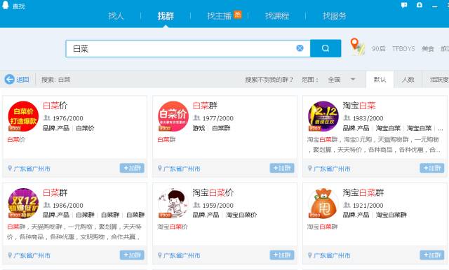
Task: Select the TFBOYS hot keyword
Action: 403,48
